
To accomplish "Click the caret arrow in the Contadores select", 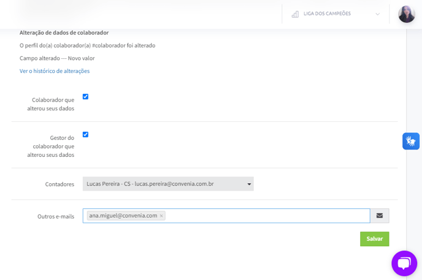I will click(x=249, y=184).
